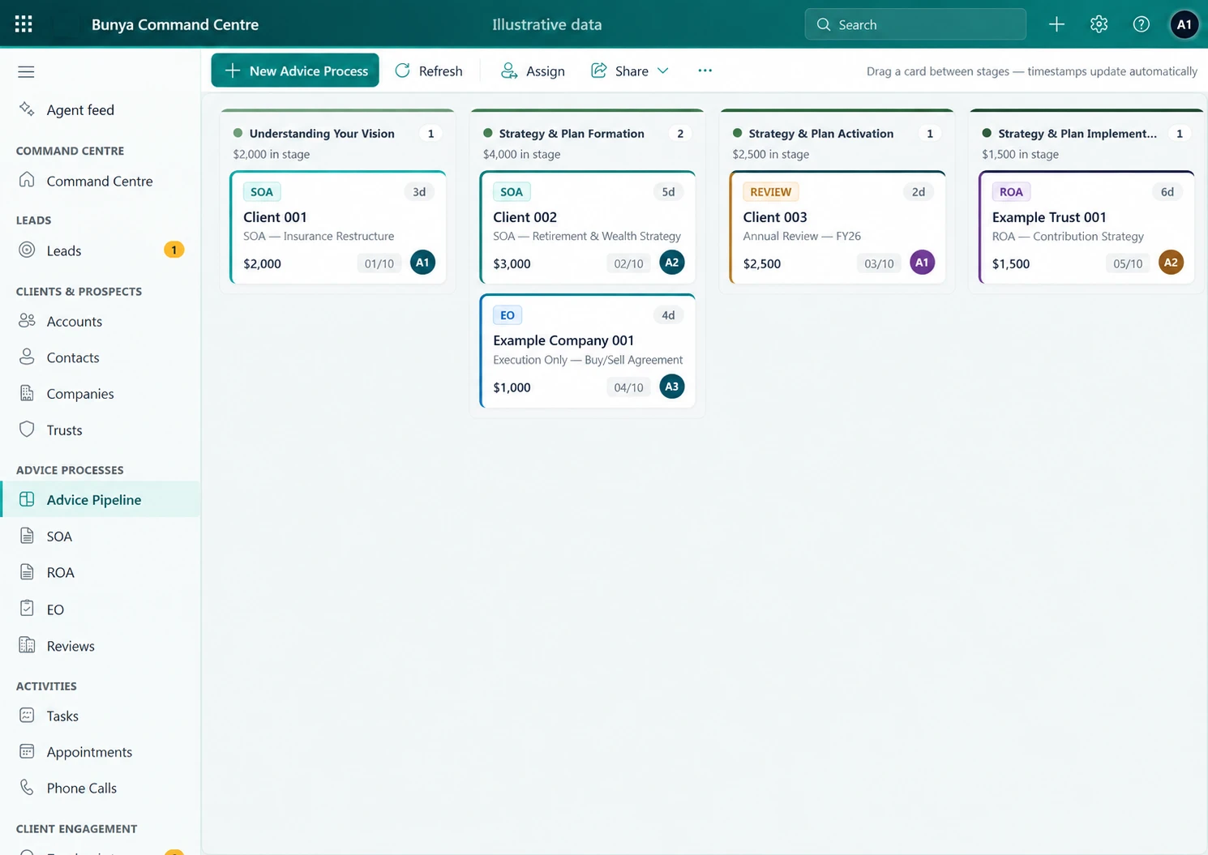Open help with the question mark icon

pyautogui.click(x=1141, y=24)
